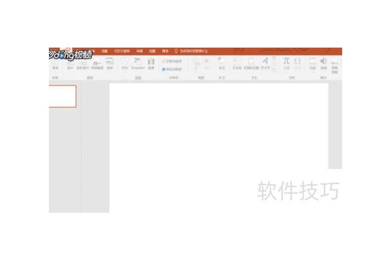Insert a Video
This screenshot has height=261, width=391.
click(x=313, y=65)
